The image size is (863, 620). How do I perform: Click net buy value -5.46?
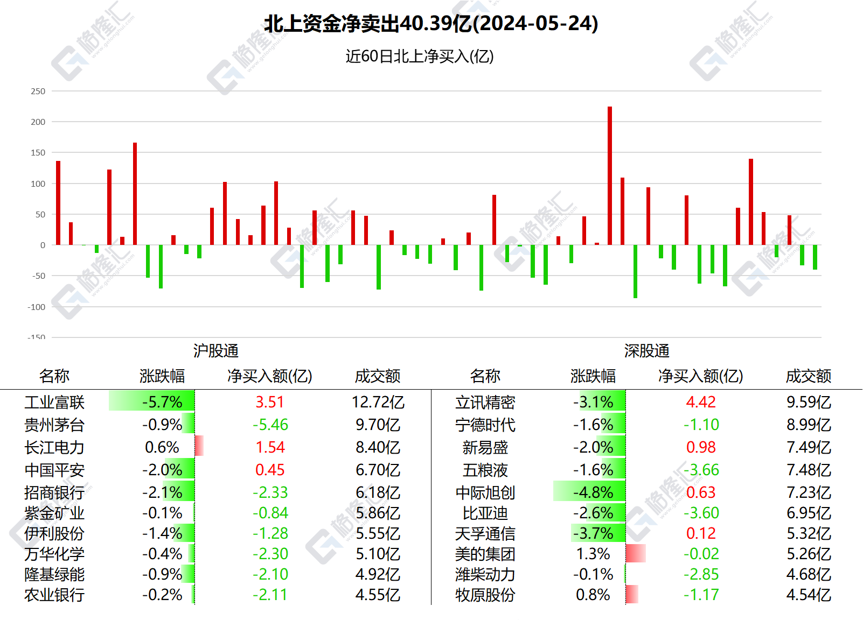[x=270, y=425]
